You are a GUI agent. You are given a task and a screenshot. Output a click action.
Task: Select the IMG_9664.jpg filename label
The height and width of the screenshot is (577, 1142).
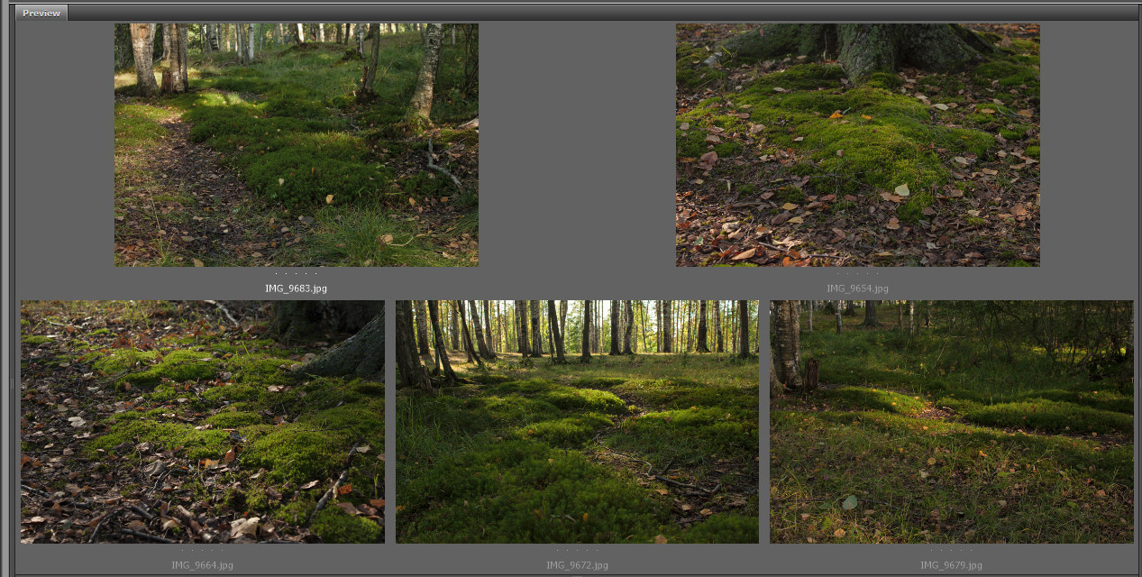tap(203, 565)
